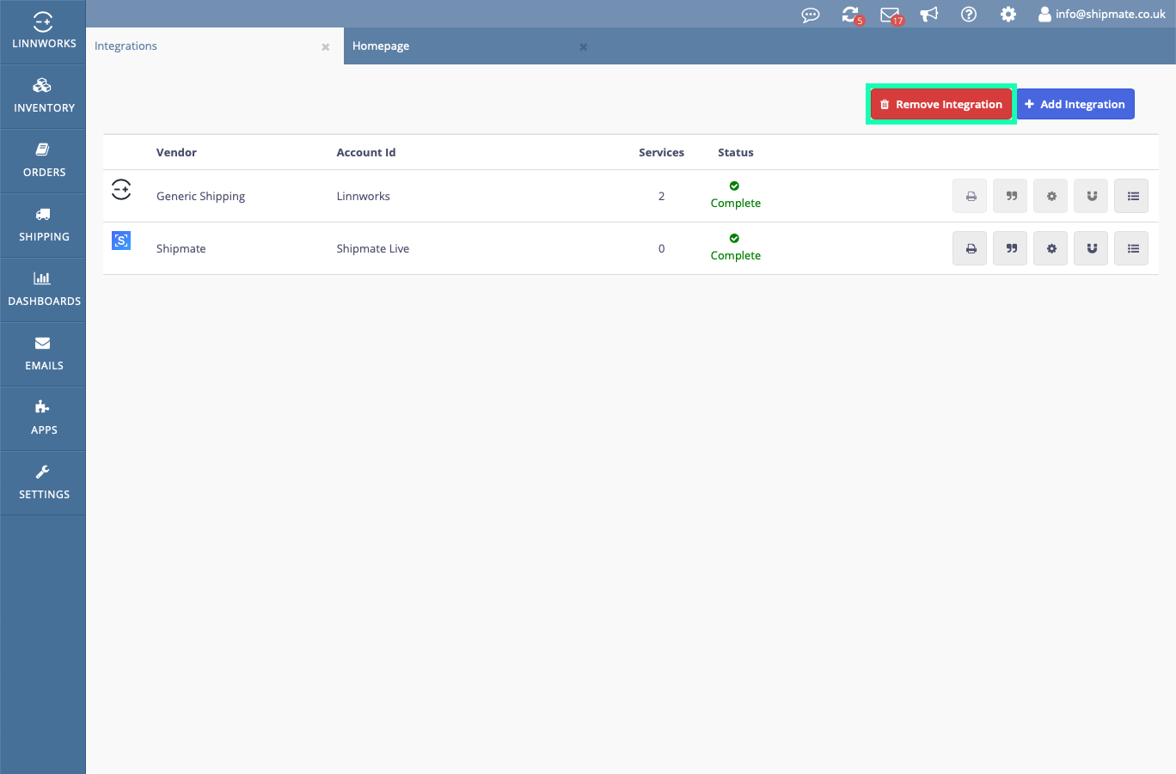
Task: Open the Apps section
Action: (x=43, y=418)
